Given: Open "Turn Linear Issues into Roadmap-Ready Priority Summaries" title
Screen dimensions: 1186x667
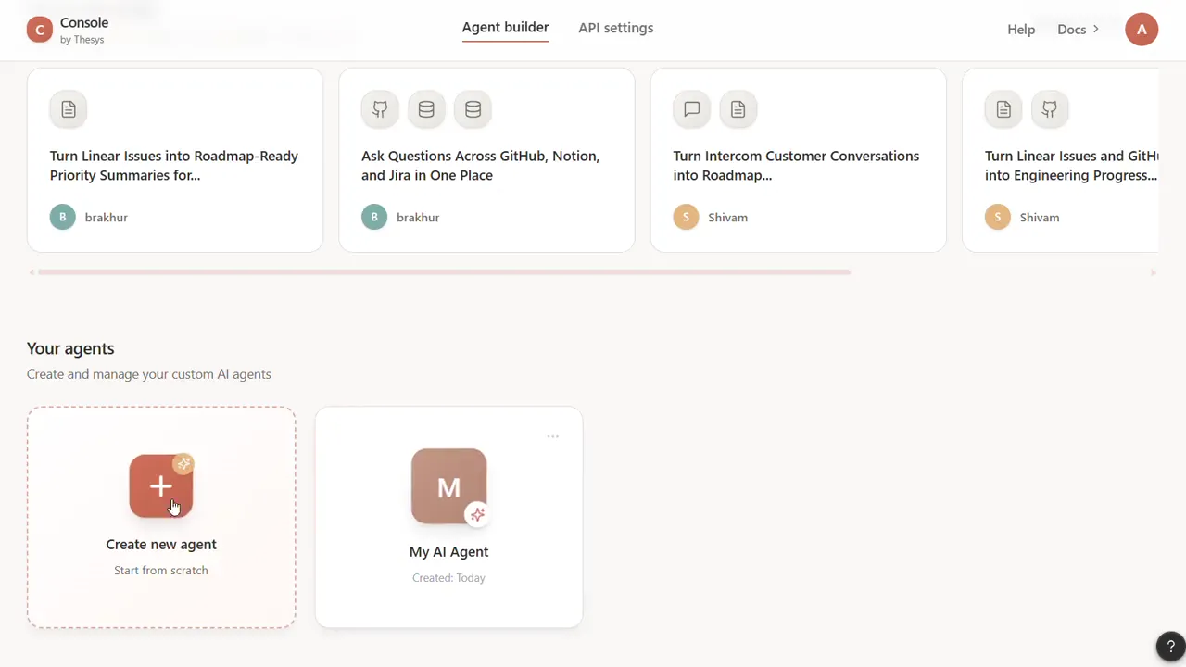Looking at the screenshot, I should pyautogui.click(x=174, y=166).
